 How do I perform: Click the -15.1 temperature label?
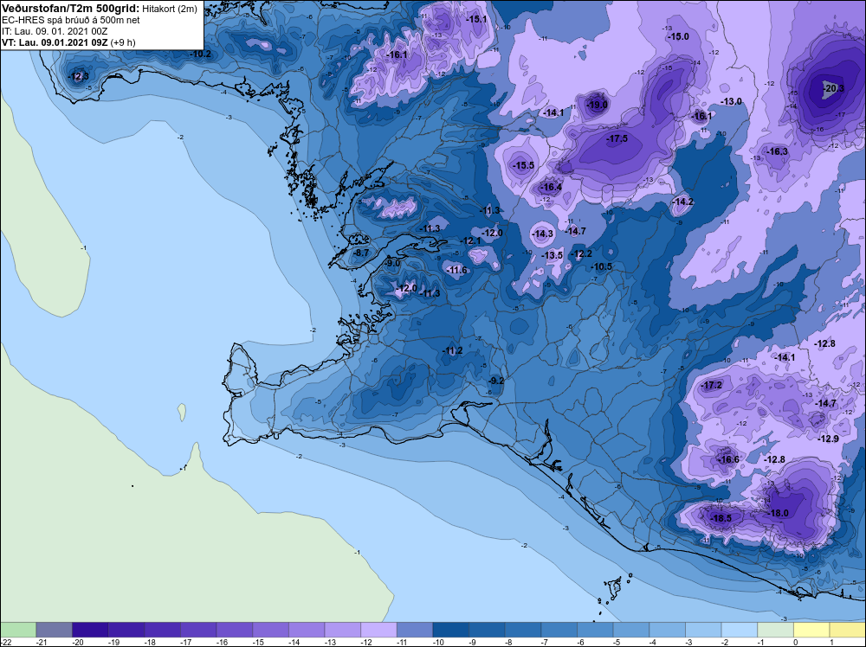click(x=476, y=19)
